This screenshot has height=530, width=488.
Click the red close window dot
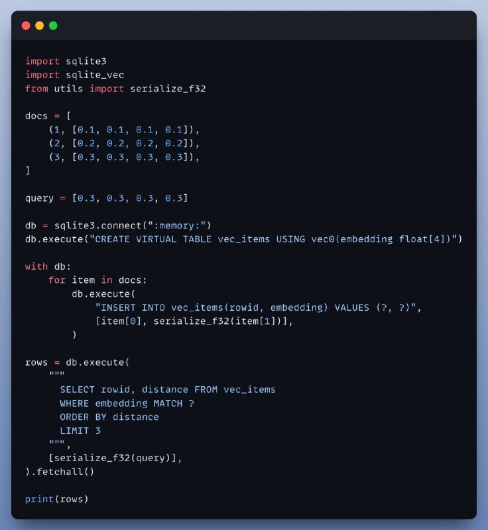pos(26,26)
